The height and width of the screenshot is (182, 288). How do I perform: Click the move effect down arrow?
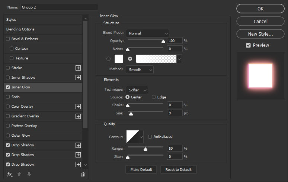tap(29, 174)
